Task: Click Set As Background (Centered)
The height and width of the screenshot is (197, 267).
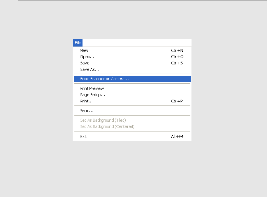Action: [107, 126]
